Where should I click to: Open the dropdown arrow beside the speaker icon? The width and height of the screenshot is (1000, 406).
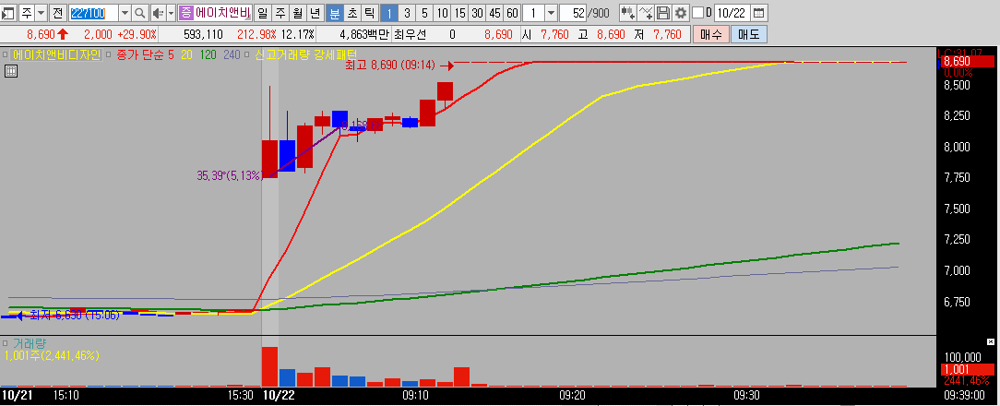[171, 12]
